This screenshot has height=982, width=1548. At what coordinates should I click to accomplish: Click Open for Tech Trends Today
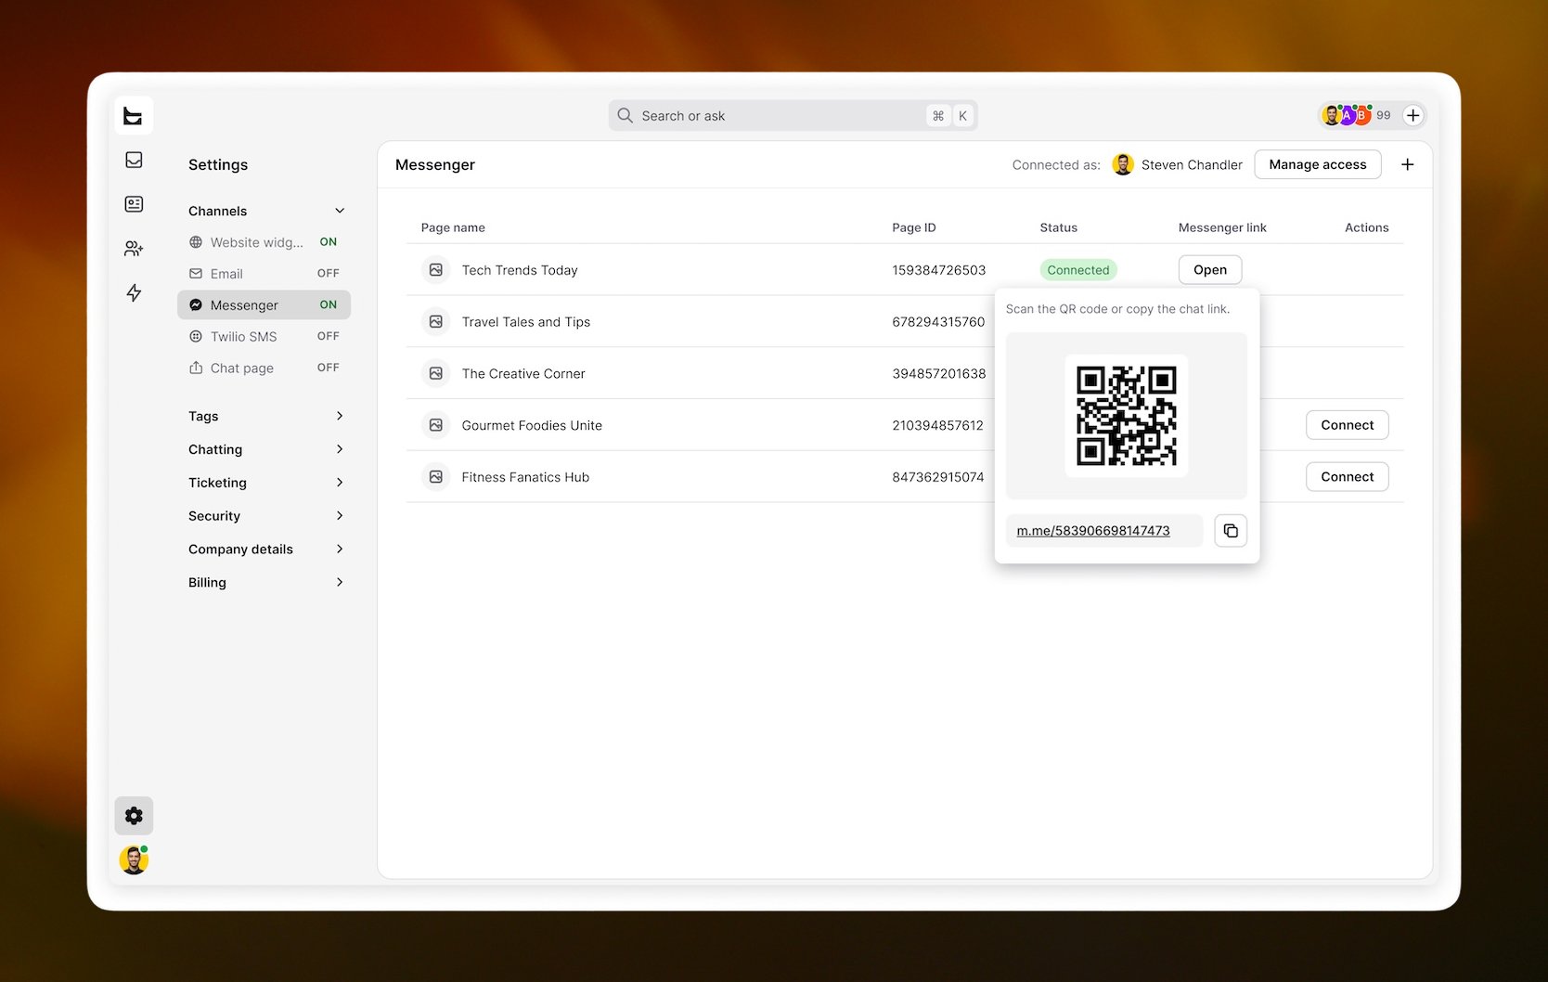point(1210,270)
